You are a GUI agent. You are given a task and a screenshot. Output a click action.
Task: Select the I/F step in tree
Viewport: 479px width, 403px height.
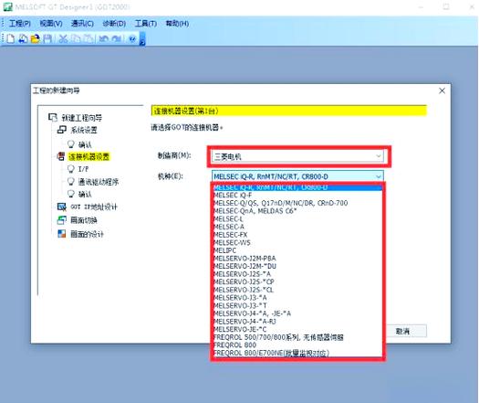[83, 169]
